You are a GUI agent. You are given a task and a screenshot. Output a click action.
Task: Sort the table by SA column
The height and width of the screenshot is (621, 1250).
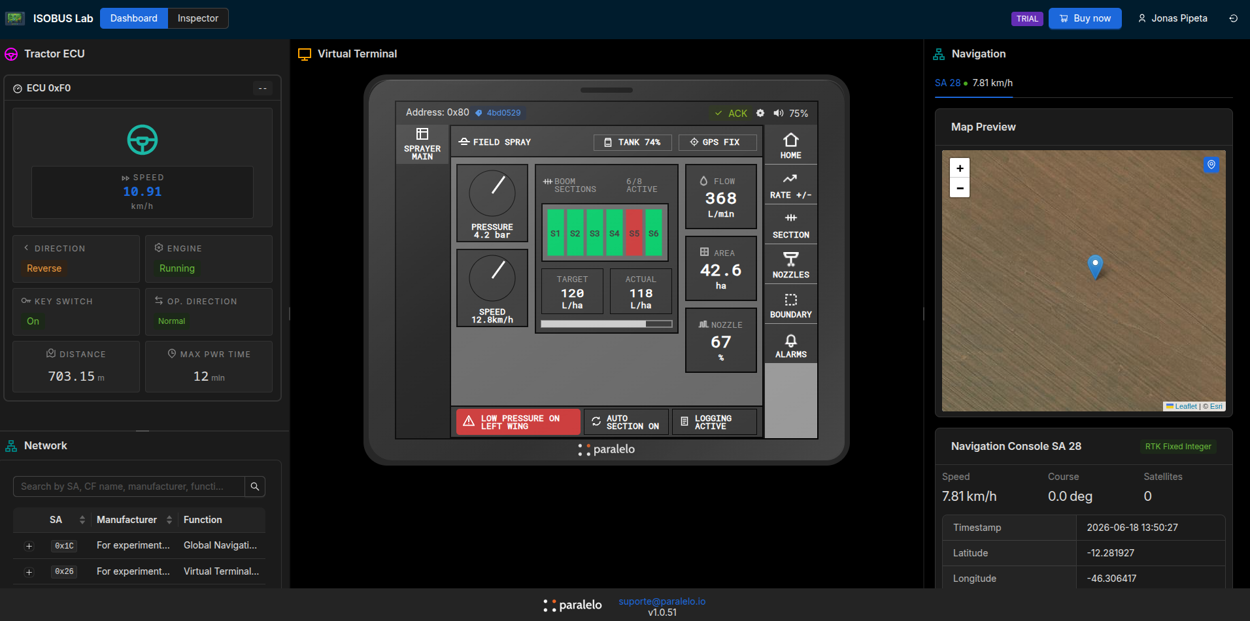pos(82,520)
